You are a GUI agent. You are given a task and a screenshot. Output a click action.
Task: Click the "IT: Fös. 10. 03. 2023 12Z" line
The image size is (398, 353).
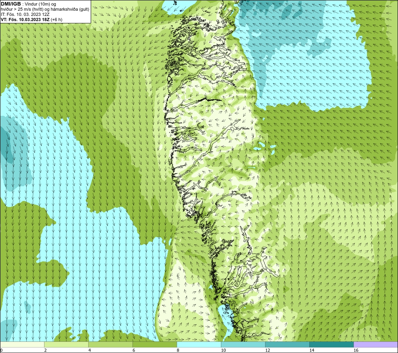pos(25,14)
